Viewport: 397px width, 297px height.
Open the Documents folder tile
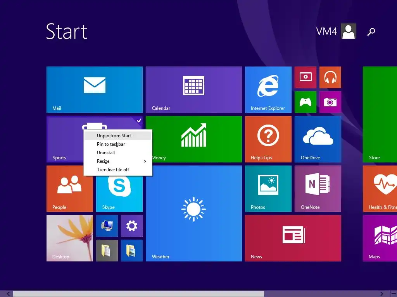pyautogui.click(x=107, y=251)
